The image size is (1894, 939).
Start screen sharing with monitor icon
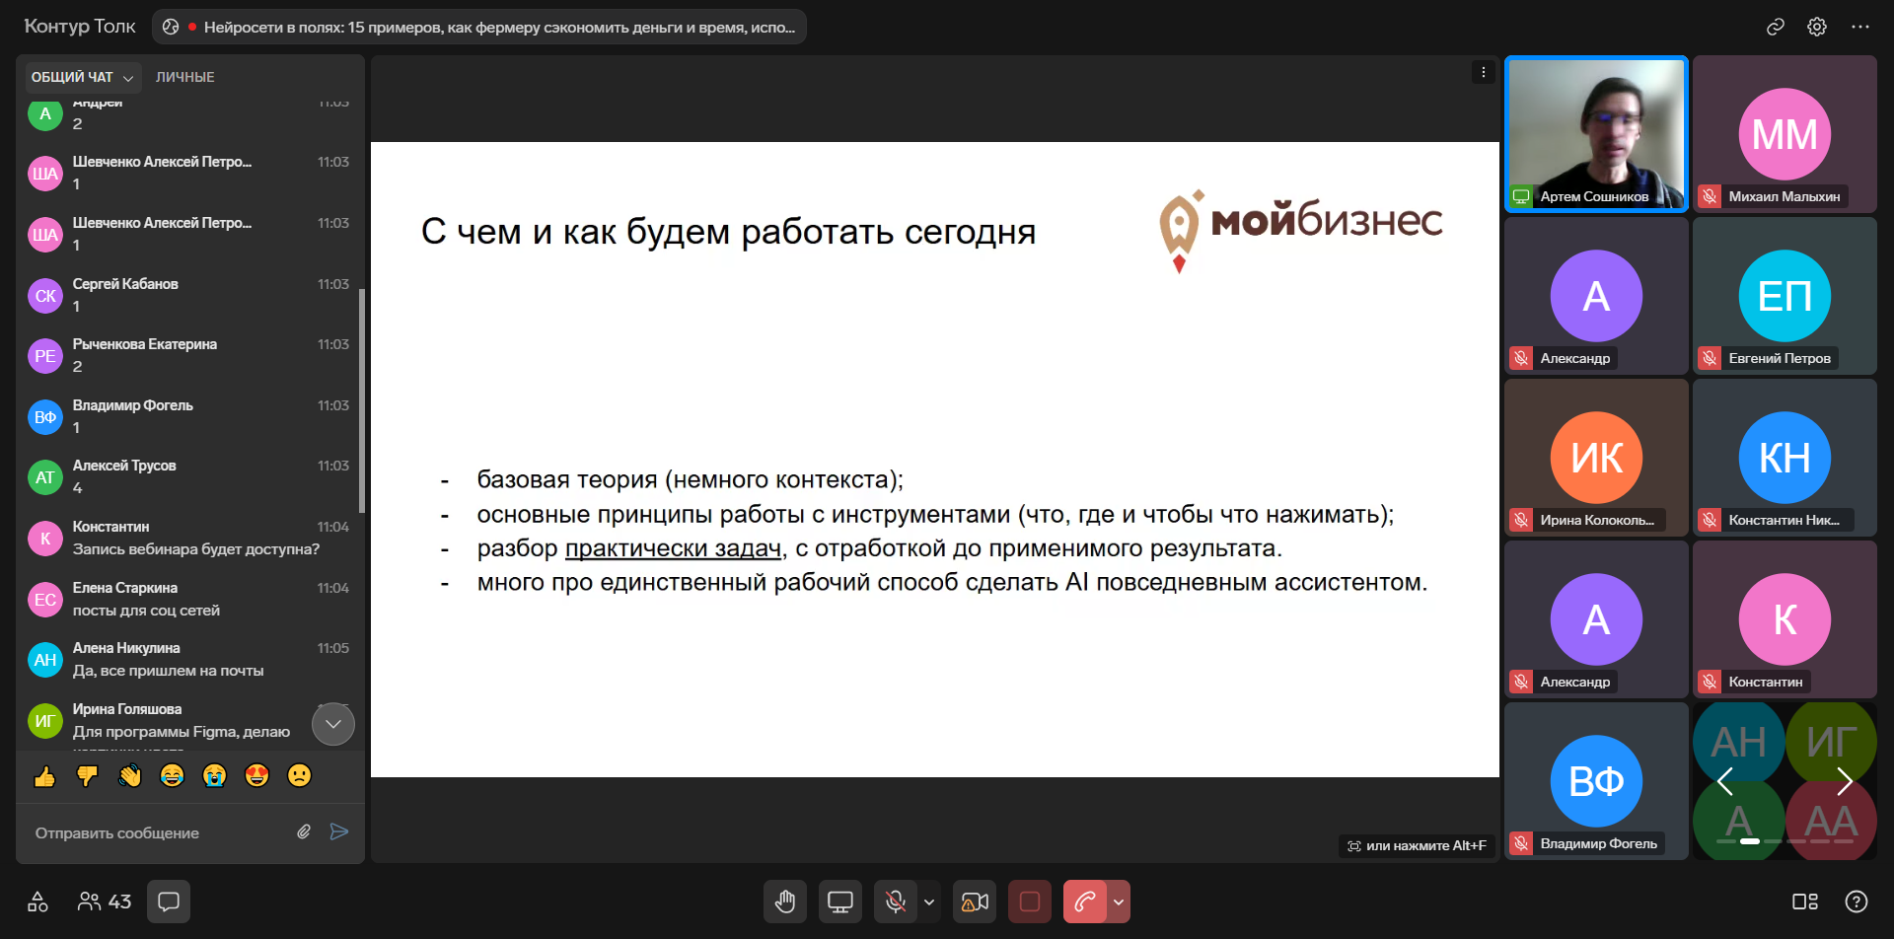coord(840,902)
